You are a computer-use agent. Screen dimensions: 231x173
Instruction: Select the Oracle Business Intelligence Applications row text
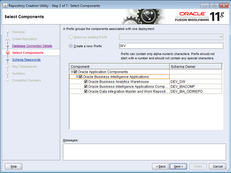pyautogui.click(x=116, y=77)
